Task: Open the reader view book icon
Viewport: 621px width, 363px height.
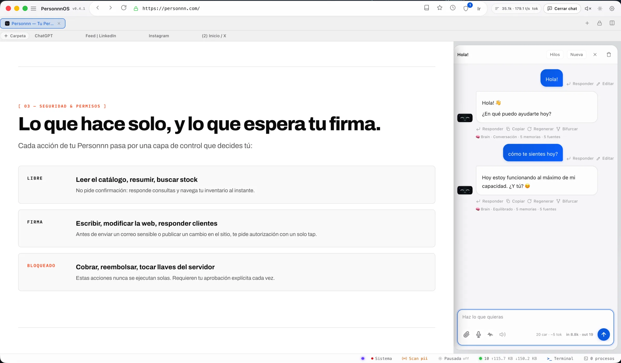Action: click(x=427, y=8)
